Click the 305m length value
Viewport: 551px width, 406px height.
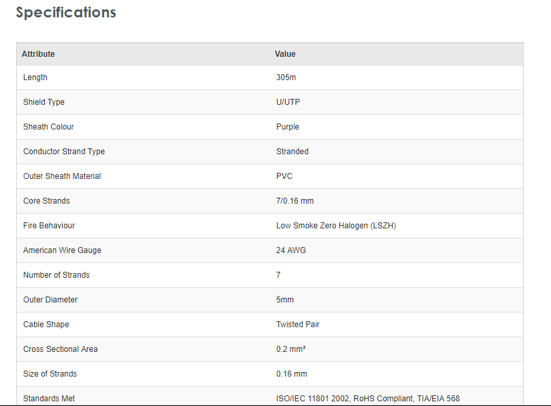286,77
